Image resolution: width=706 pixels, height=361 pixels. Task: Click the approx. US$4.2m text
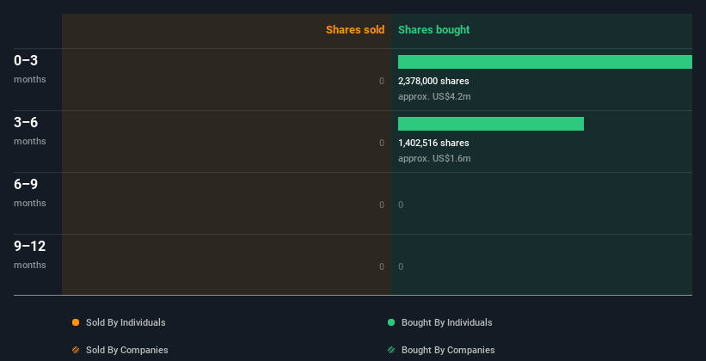click(x=434, y=96)
